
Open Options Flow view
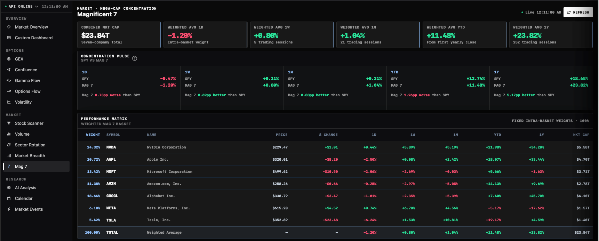click(x=36, y=91)
